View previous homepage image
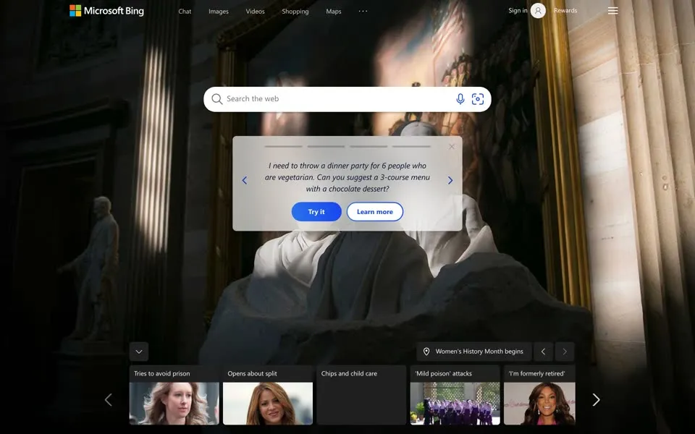 543,352
